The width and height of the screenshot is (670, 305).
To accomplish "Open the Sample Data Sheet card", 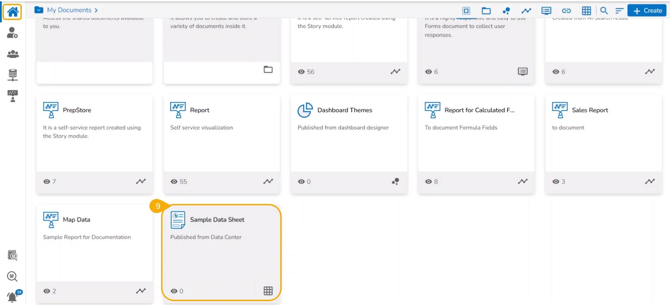I will tap(217, 220).
